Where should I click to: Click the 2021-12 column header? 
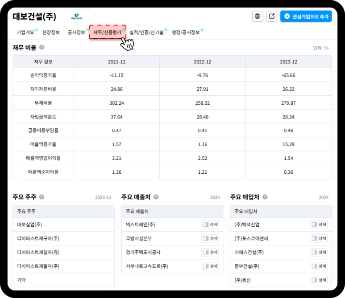[116, 62]
